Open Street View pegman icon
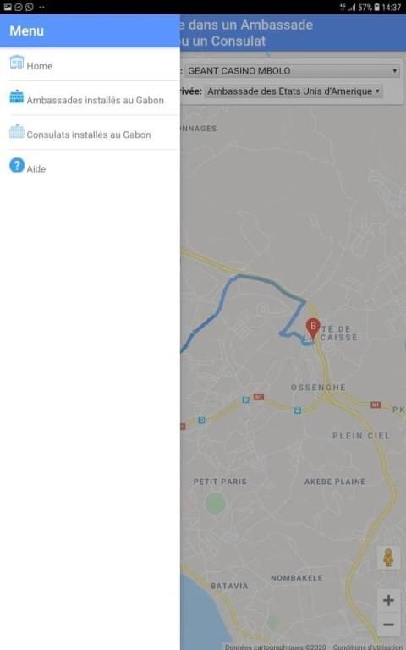 click(x=388, y=558)
